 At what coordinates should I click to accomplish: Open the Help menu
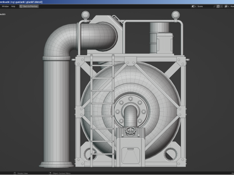click(x=13, y=6)
